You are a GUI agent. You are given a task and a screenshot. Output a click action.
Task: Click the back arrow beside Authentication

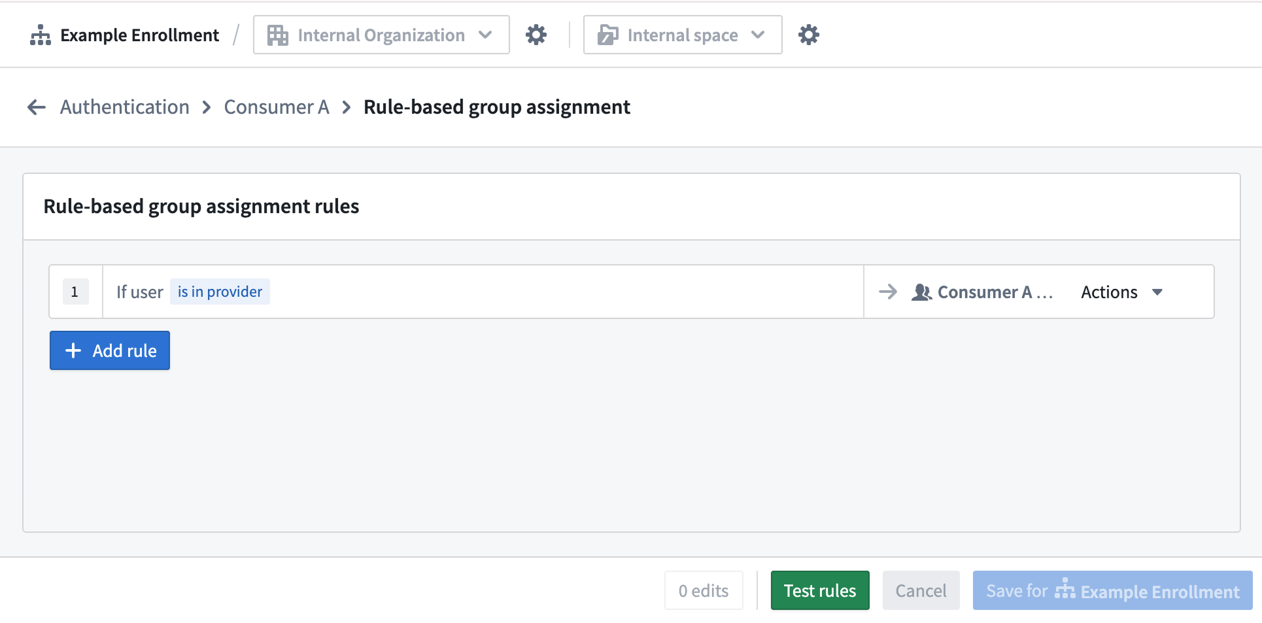click(x=37, y=107)
